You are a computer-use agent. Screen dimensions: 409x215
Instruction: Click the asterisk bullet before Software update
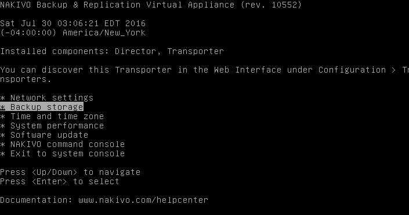click(x=2, y=135)
